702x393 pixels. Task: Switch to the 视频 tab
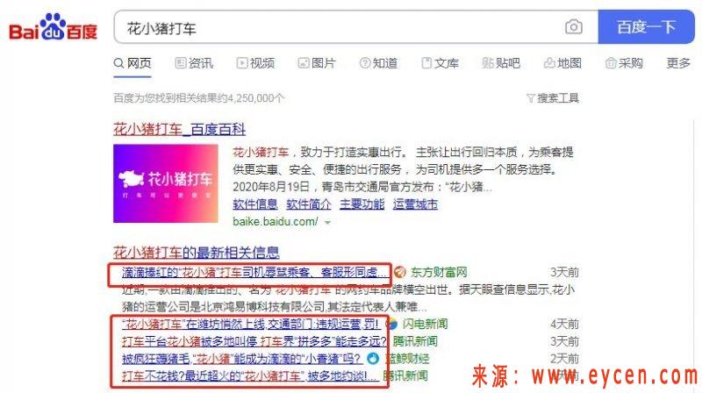click(255, 63)
